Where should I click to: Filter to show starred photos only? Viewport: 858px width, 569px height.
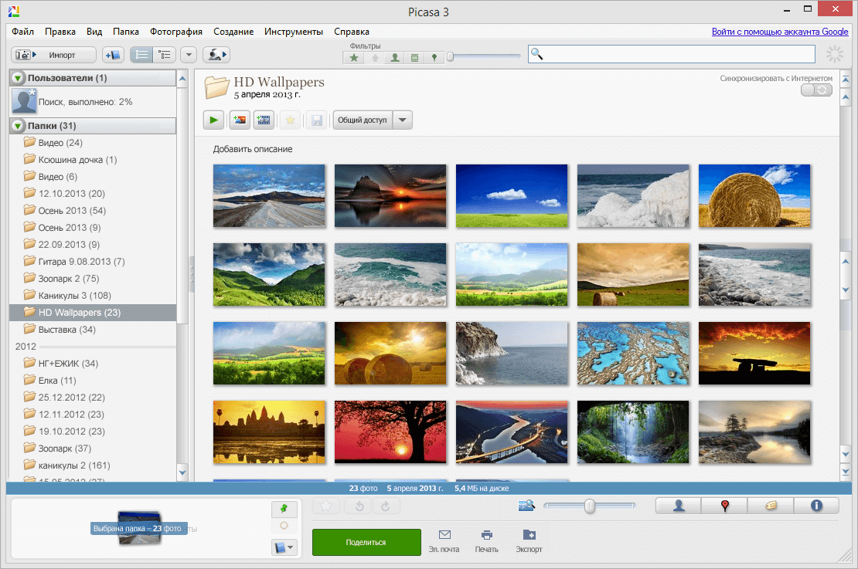[x=354, y=57]
